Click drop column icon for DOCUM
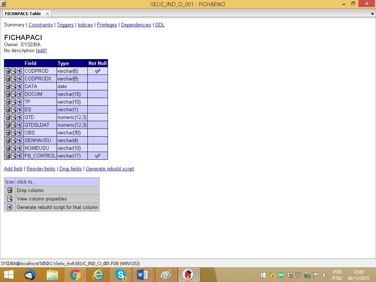This screenshot has height=282, width=376. (8, 94)
